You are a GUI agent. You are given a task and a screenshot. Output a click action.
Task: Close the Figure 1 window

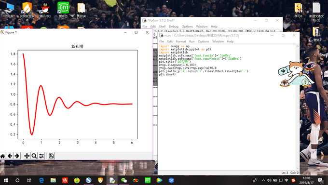coord(147,32)
